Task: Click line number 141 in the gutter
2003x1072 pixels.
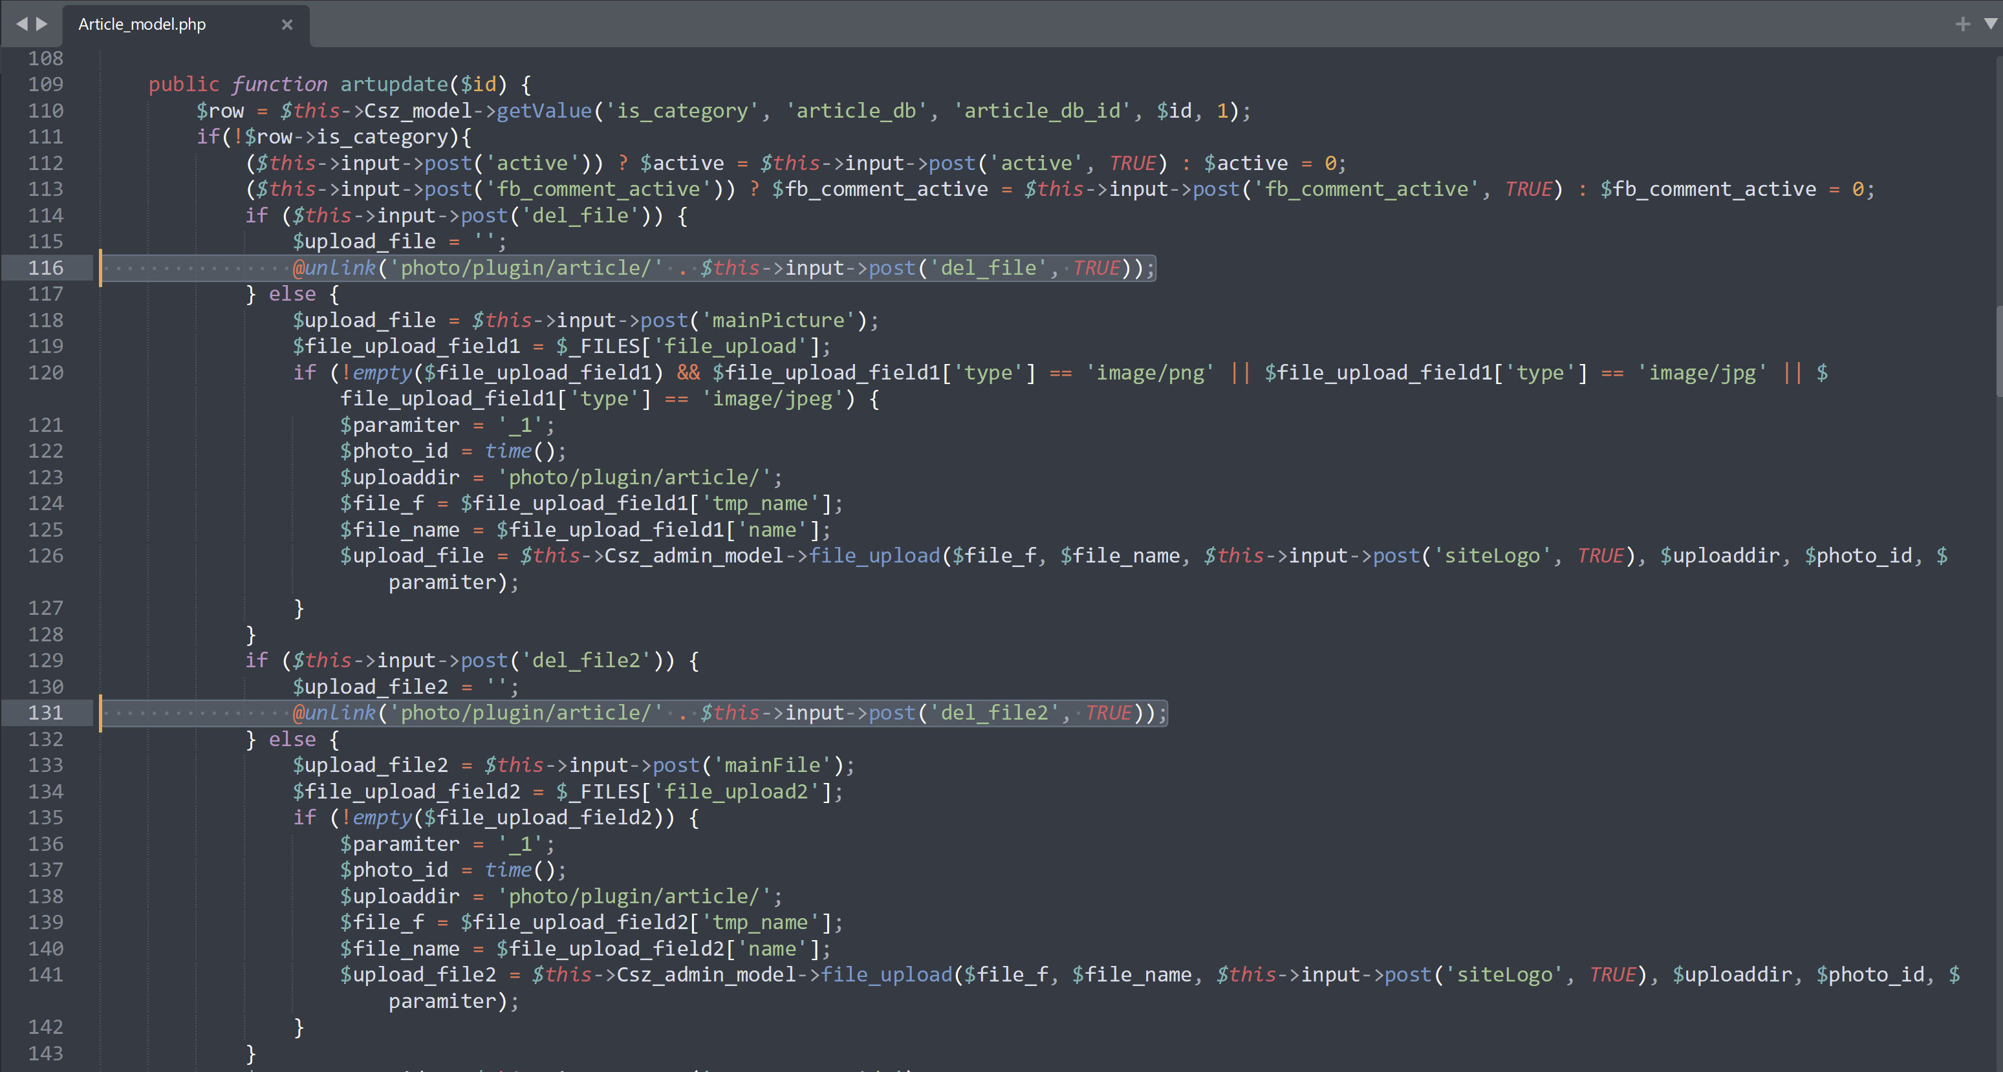Action: point(46,974)
